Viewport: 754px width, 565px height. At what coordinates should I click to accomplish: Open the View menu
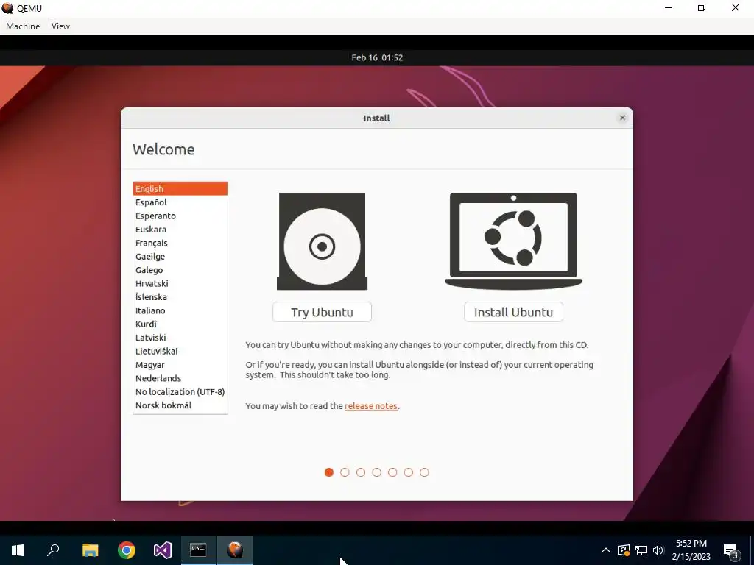pyautogui.click(x=60, y=26)
